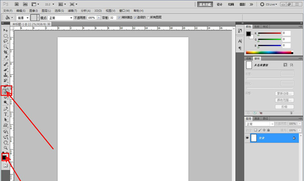Uncheck the 连续的 contiguous checkbox
This screenshot has width=304, height=181.
point(135,18)
